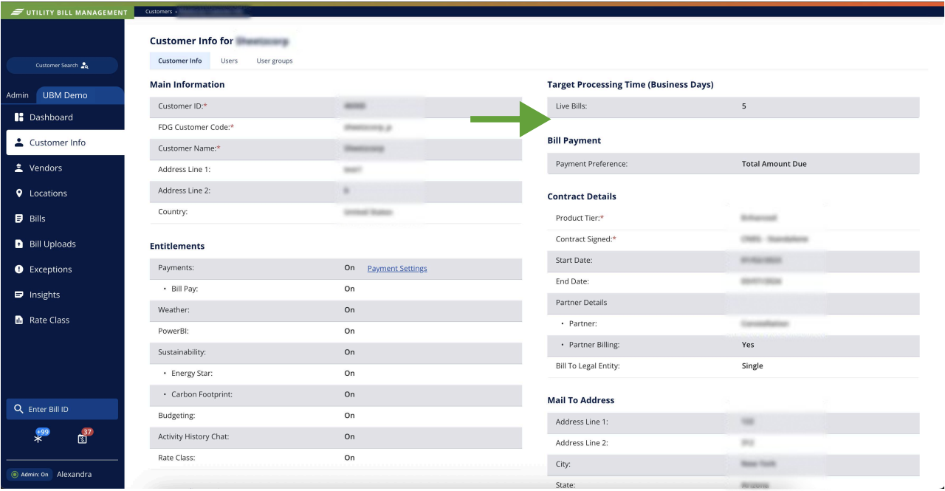Click the Entitlements section heading

pos(177,246)
